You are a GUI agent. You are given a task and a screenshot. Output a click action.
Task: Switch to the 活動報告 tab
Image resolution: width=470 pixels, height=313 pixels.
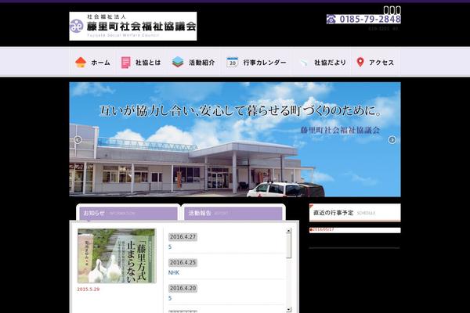[233, 214]
